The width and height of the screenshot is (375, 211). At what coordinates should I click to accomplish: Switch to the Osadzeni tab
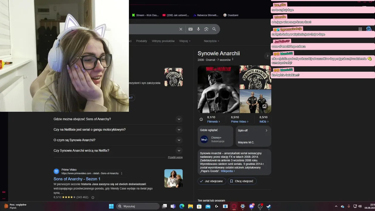tap(231, 15)
